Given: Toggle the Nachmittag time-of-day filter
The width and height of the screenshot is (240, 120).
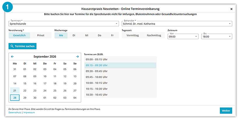Looking at the screenshot, I should tap(154, 35).
